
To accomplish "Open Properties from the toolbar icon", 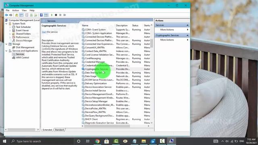I will pyautogui.click(x=27, y=15).
